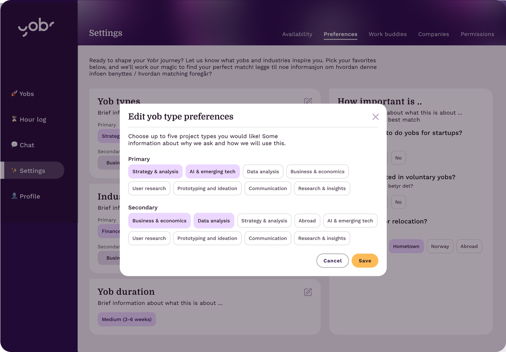Image resolution: width=506 pixels, height=352 pixels.
Task: Deselect primary AI & emerging tech chip
Action: point(213,172)
